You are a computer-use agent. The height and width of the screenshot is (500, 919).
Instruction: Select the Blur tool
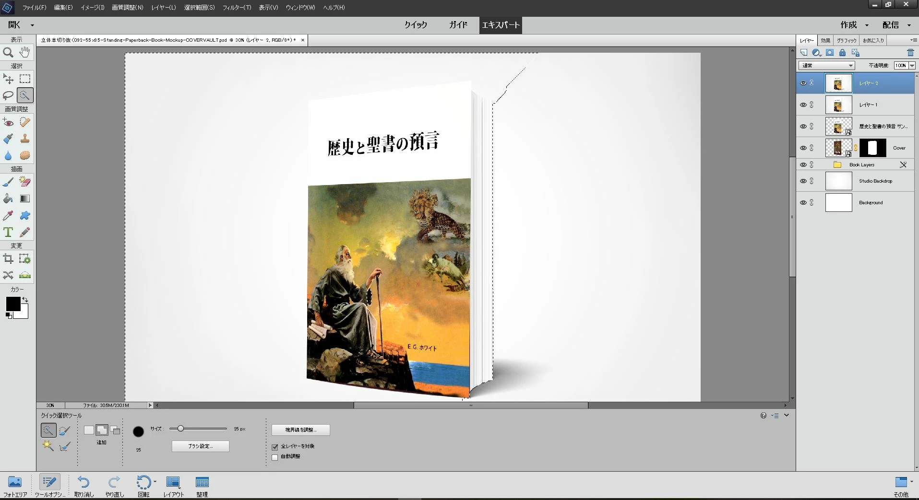(8, 156)
